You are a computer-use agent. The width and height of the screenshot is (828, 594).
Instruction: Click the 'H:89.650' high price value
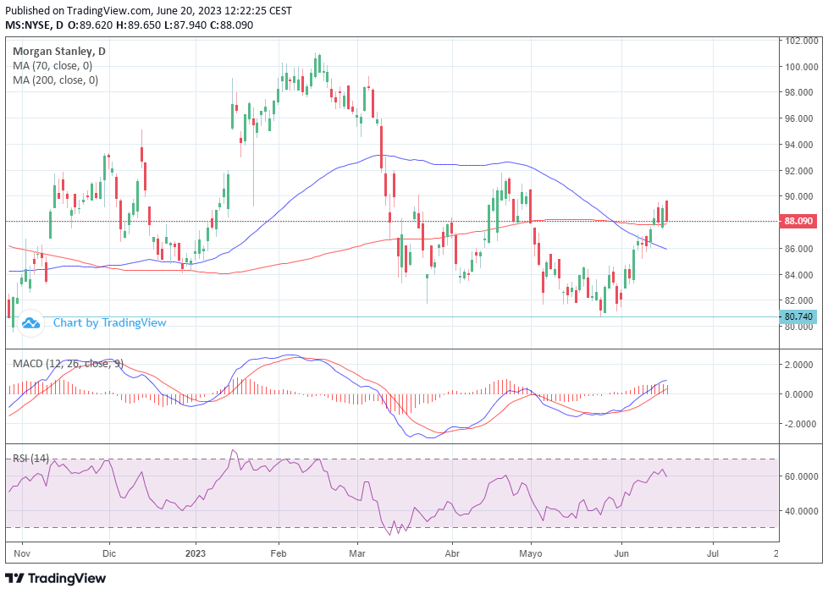pyautogui.click(x=138, y=25)
